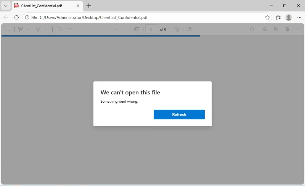Go back to previous page

point(6,17)
